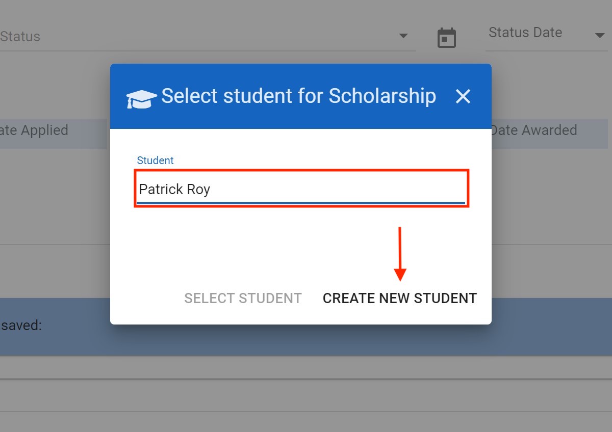Viewport: 612px width, 432px height.
Task: Click the Status Date field text
Action: click(x=525, y=33)
